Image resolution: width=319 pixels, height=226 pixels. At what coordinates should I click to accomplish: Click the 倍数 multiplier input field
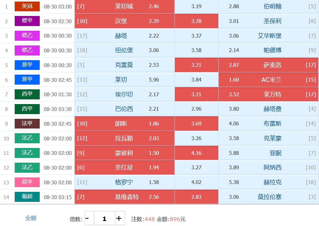tap(104, 218)
